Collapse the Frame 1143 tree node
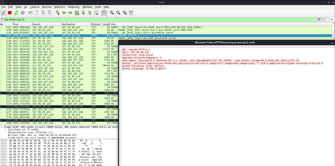 pos(2,127)
